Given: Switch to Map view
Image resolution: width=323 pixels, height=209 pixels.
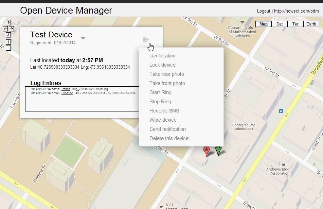Looking at the screenshot, I should coord(264,24).
